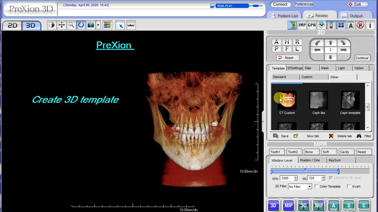Image resolution: width=378 pixels, height=212 pixels.
Task: Click the Continue button
Action: pyautogui.click(x=362, y=58)
